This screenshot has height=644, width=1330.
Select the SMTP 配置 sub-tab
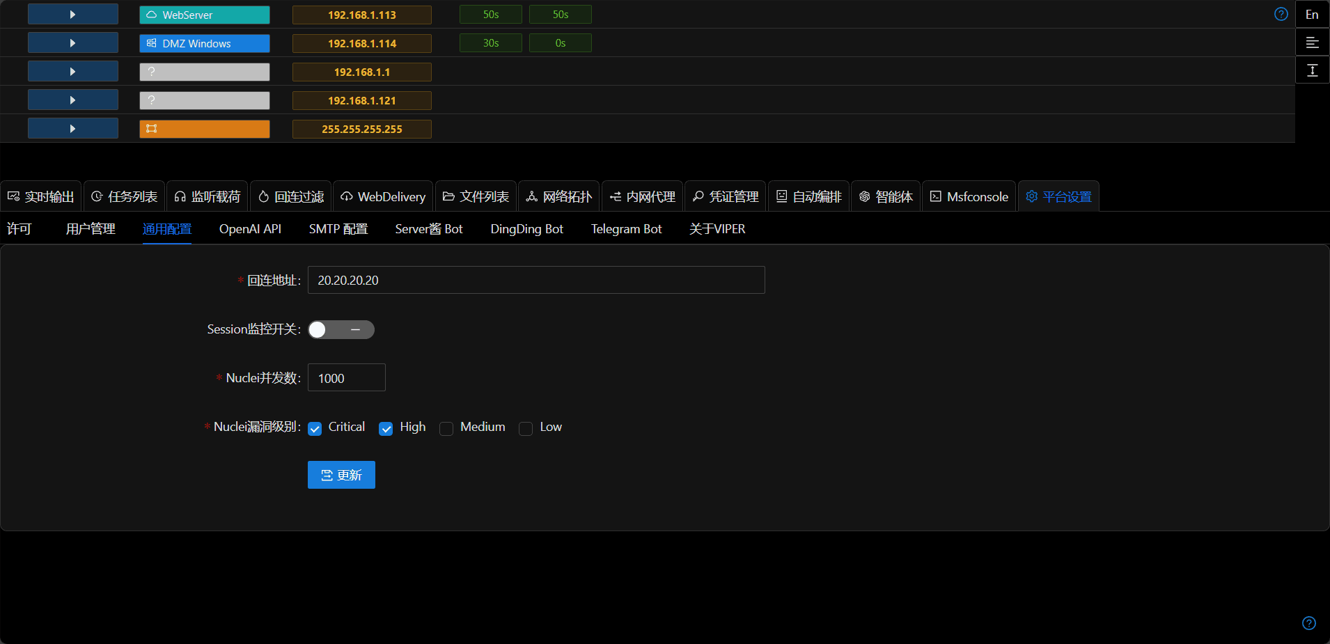coord(338,229)
